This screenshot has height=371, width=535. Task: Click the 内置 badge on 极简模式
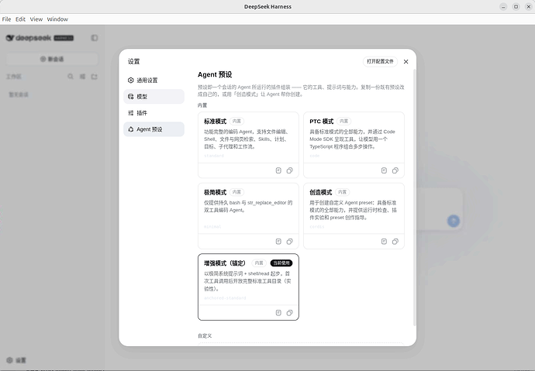pos(236,192)
